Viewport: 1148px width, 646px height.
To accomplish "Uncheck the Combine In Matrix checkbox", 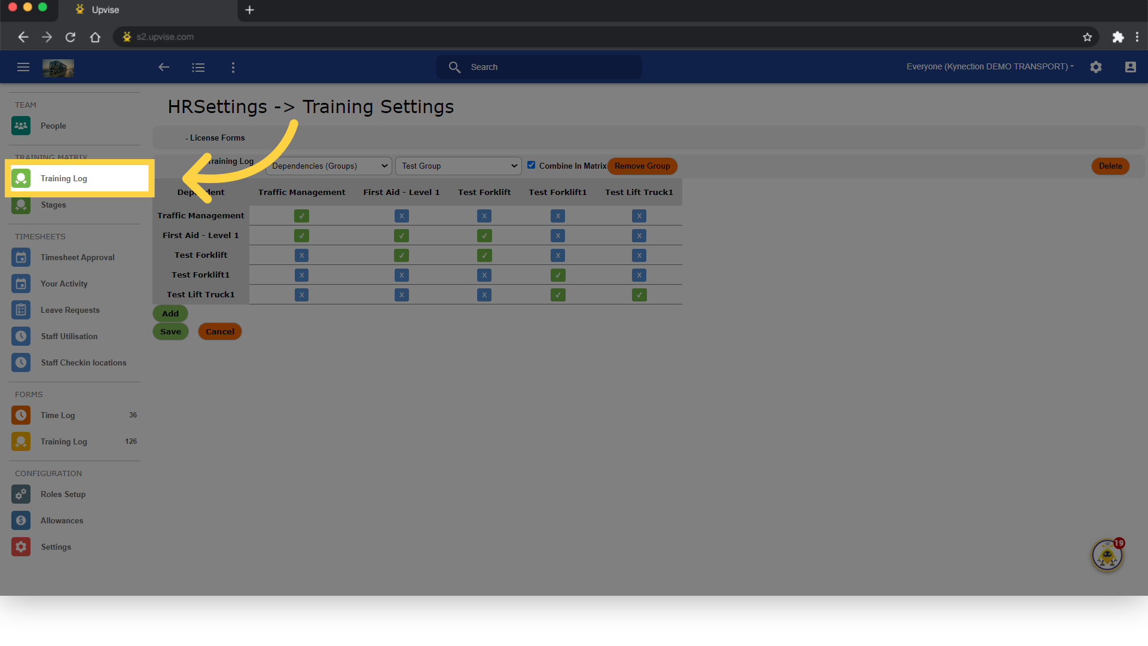I will (x=532, y=165).
